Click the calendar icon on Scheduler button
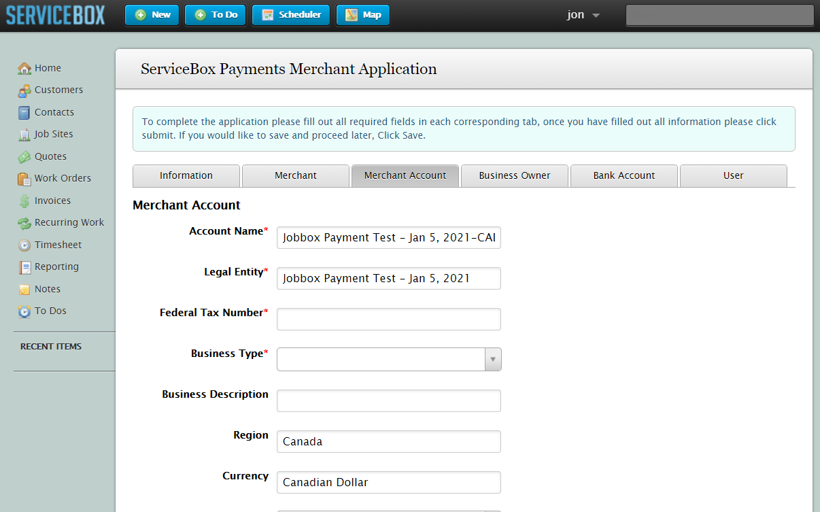820x512 pixels. tap(268, 15)
